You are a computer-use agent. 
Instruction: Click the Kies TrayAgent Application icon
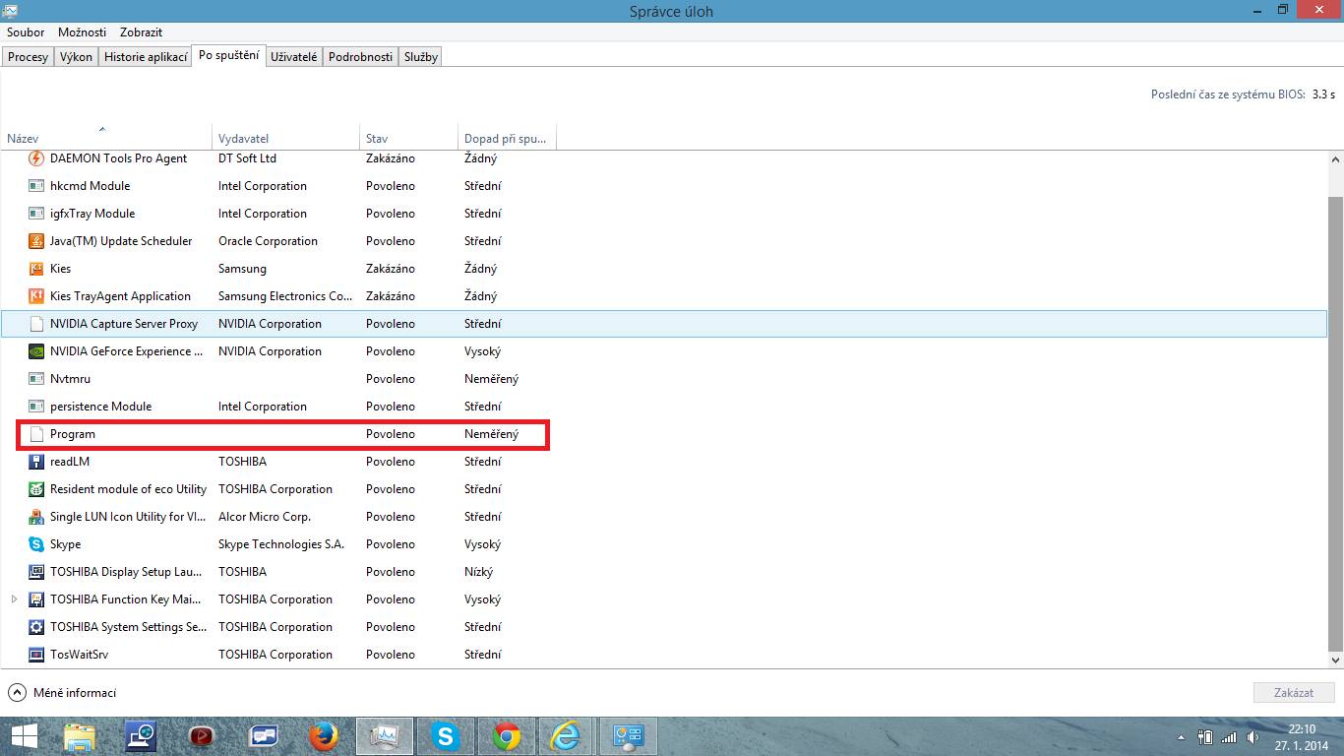[36, 296]
